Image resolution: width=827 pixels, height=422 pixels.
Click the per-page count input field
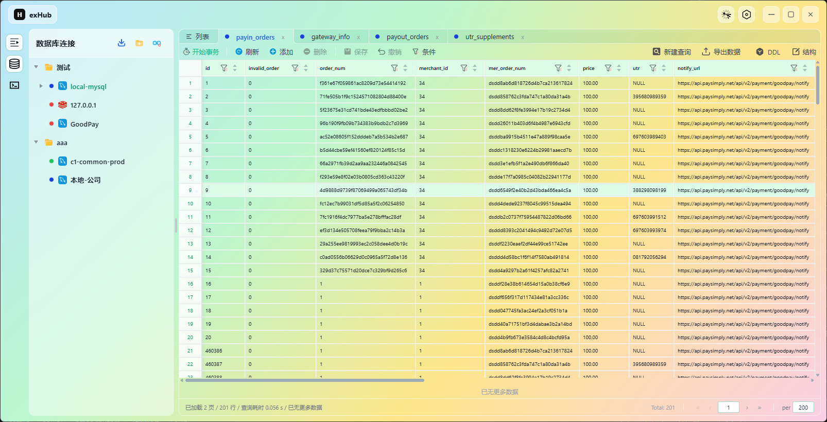(x=803, y=408)
